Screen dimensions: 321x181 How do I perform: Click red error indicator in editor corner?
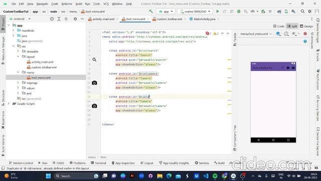click(208, 34)
